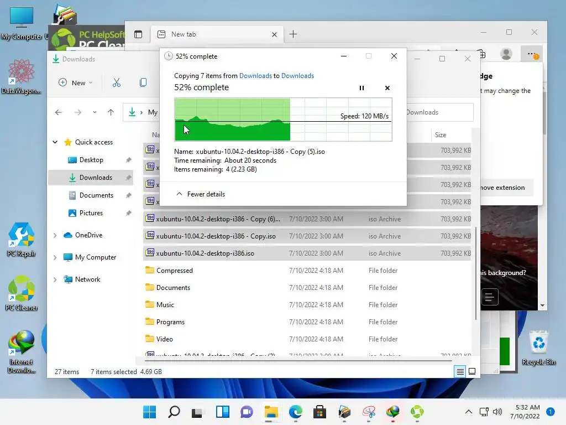
Task: Select xubuntu-10.04.2-desktop-i386.iso file
Action: point(307,253)
